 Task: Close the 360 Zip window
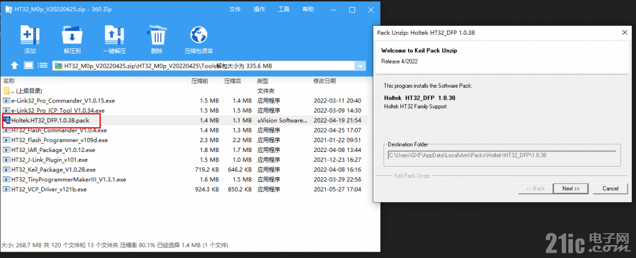coord(370,9)
